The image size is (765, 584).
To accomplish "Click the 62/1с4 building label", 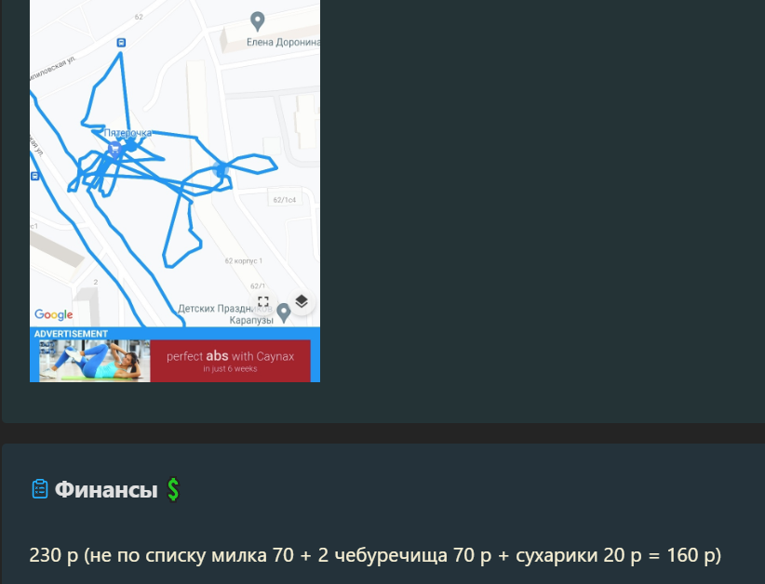I will click(285, 200).
